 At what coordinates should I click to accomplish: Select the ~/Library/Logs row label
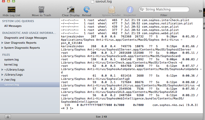pyautogui.click(x=14, y=70)
